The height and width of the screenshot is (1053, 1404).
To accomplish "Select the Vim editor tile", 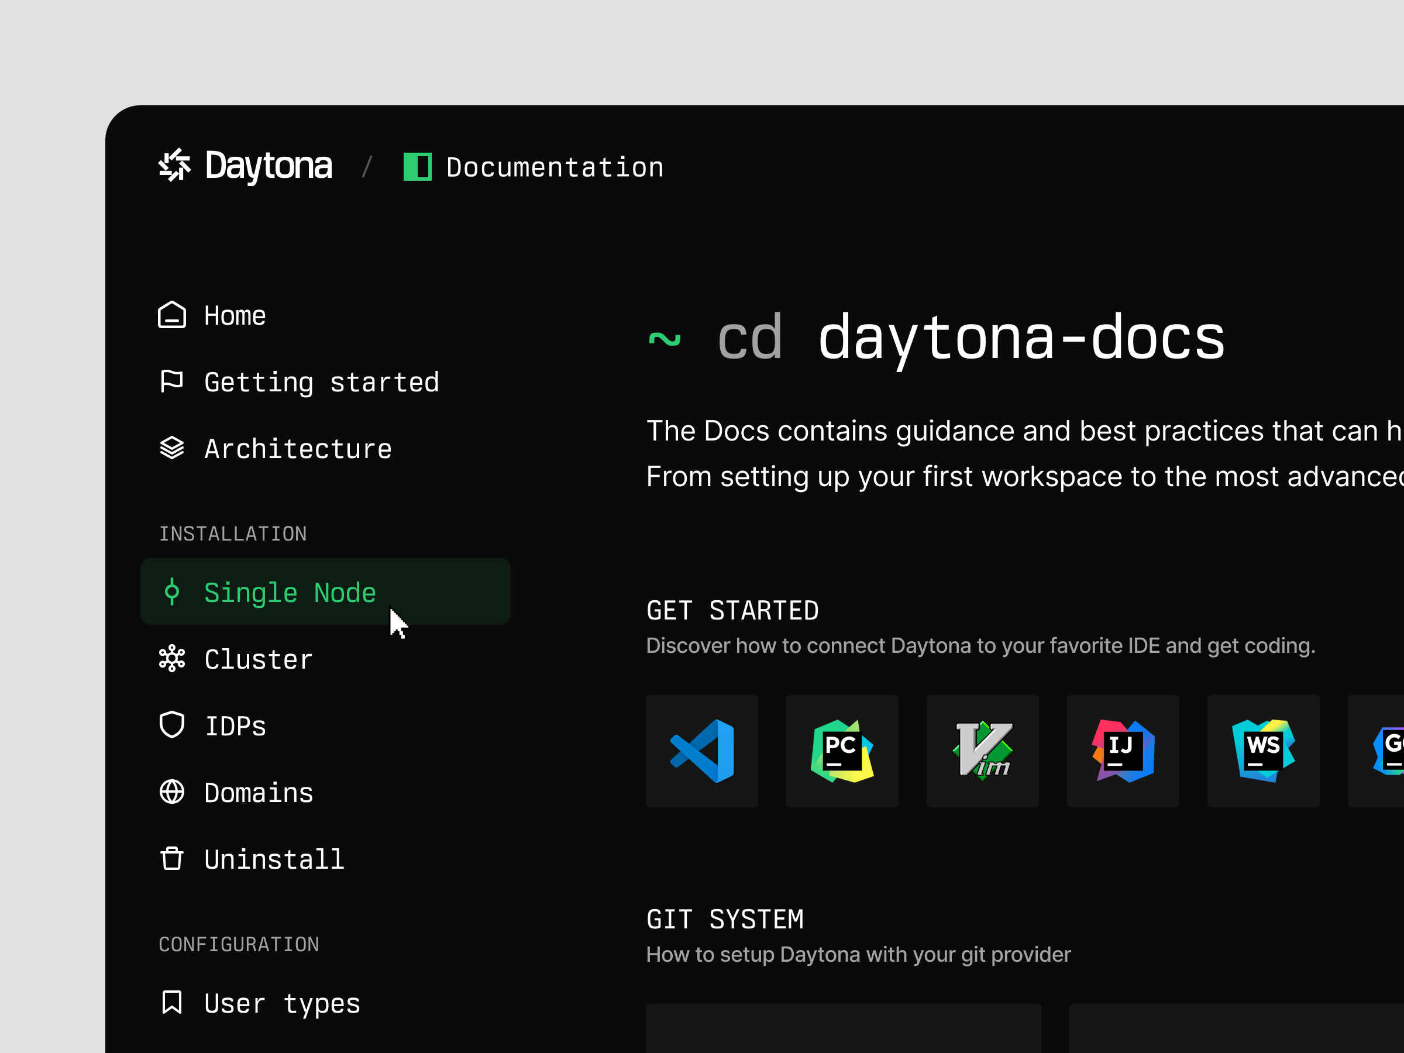I will click(x=983, y=752).
